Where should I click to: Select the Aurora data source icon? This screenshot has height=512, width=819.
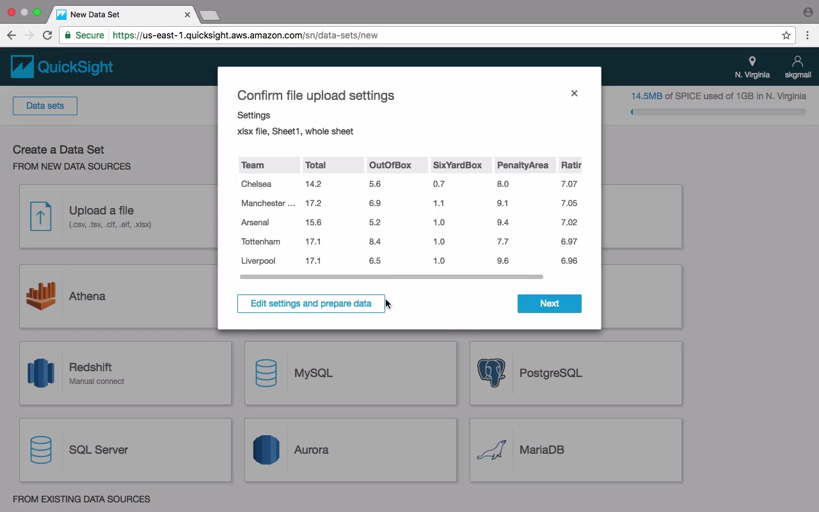coord(266,450)
